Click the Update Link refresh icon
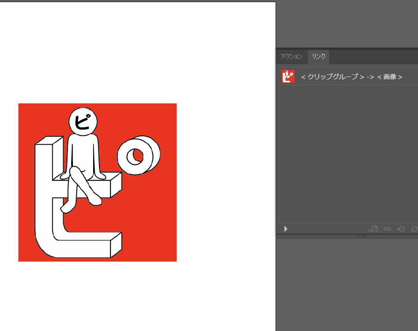Image resolution: width=418 pixels, height=331 pixels. pos(414,229)
